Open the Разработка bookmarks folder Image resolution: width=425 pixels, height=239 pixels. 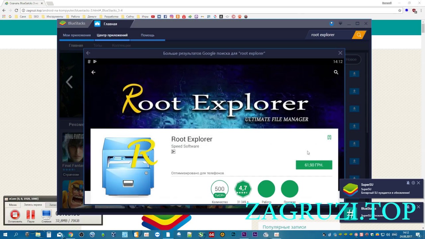coord(109,17)
